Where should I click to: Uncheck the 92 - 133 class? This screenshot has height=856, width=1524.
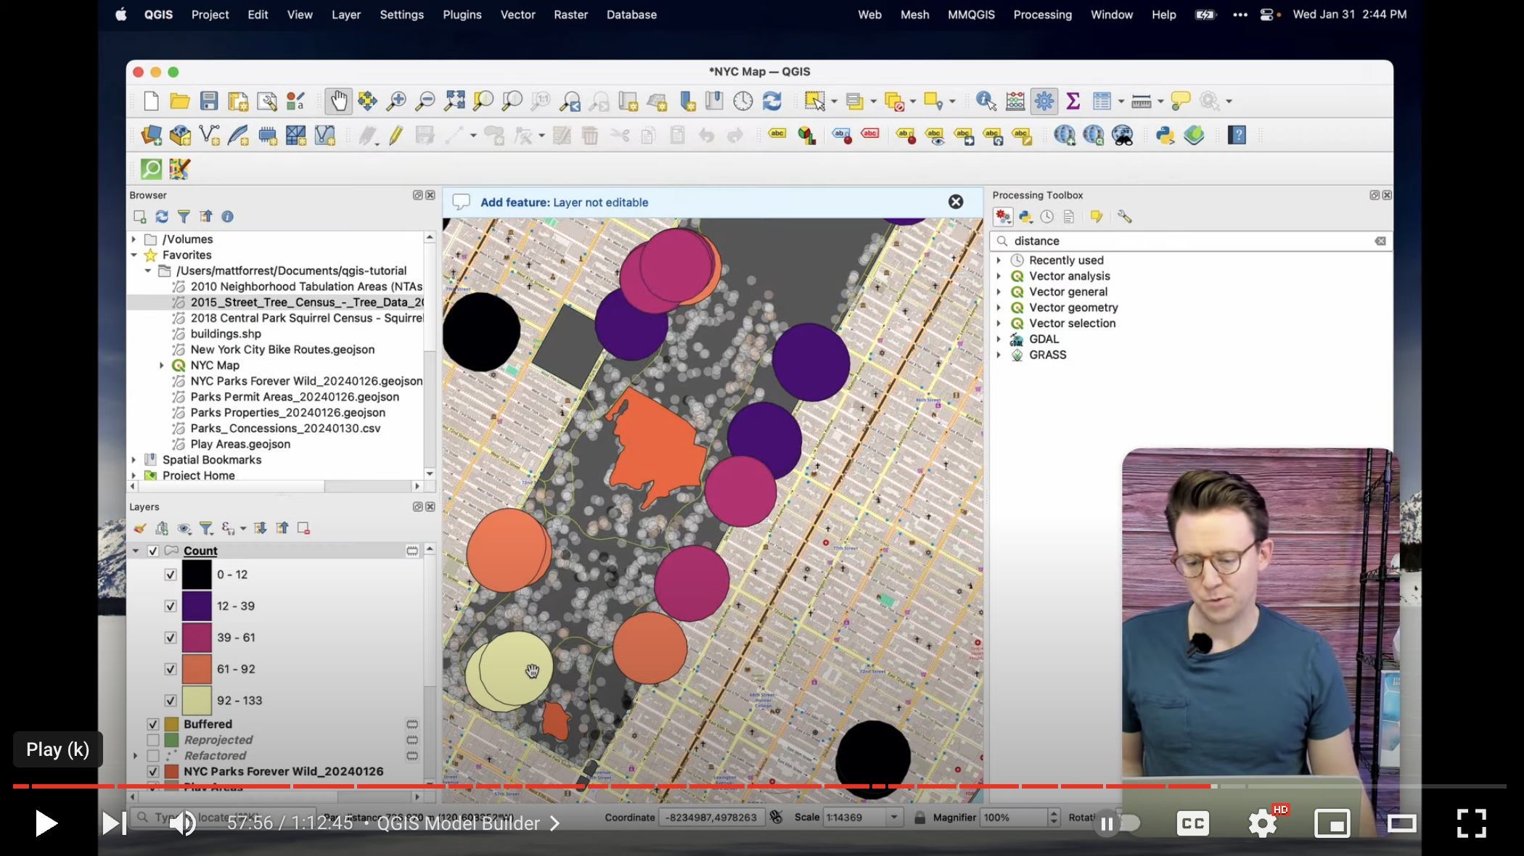tap(171, 701)
